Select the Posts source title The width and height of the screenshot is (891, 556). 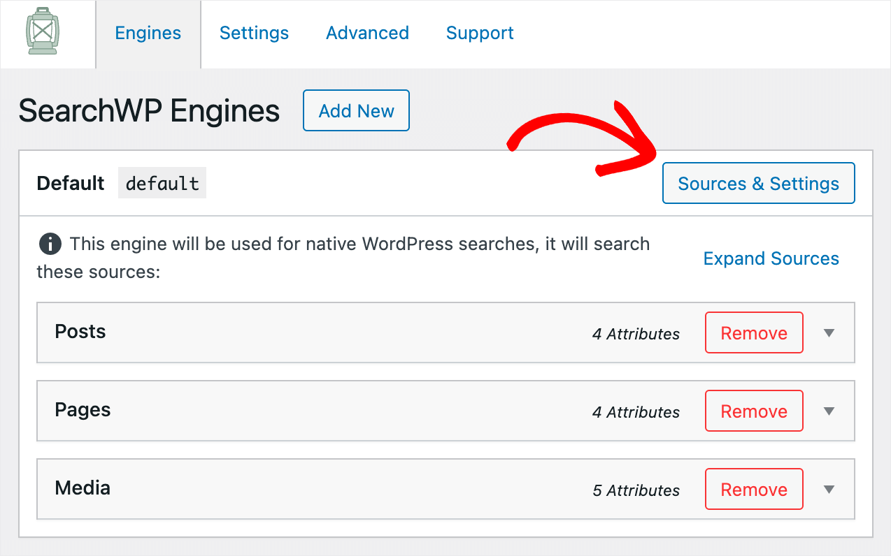pyautogui.click(x=80, y=332)
